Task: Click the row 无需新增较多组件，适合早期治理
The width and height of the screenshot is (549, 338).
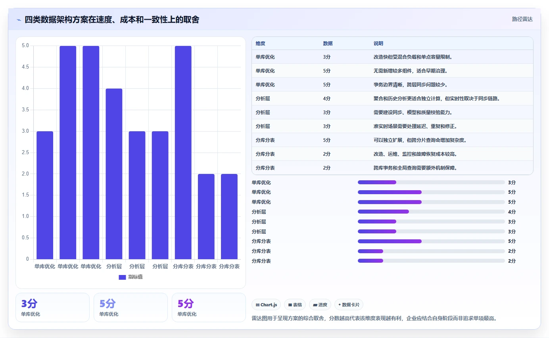Action: coord(392,71)
